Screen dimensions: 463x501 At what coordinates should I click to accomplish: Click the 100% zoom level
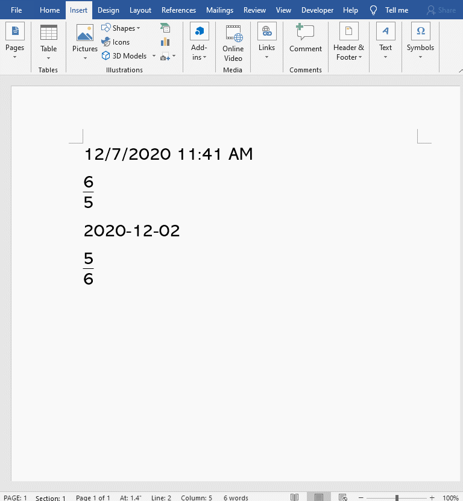click(450, 497)
